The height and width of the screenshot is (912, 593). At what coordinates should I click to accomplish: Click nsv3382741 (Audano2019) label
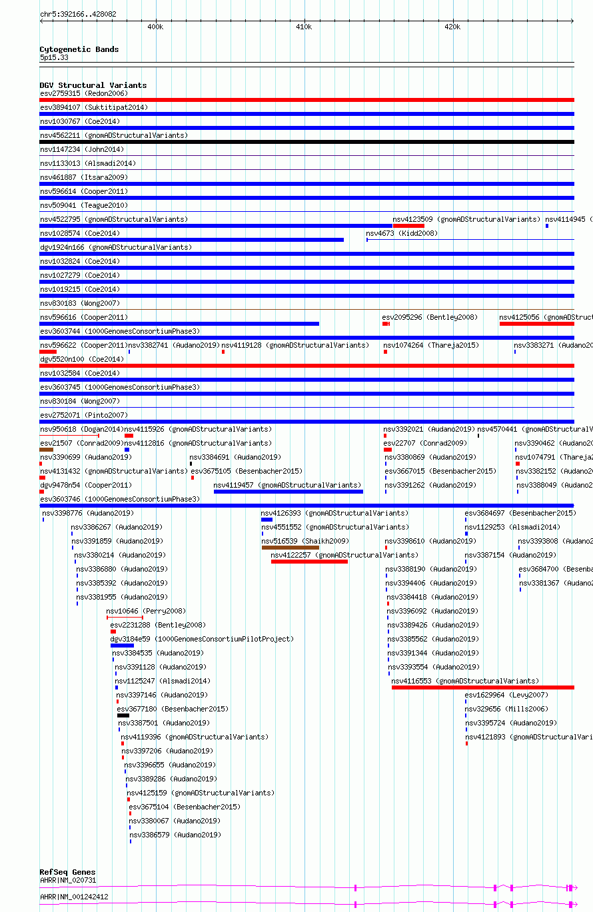[x=174, y=345]
